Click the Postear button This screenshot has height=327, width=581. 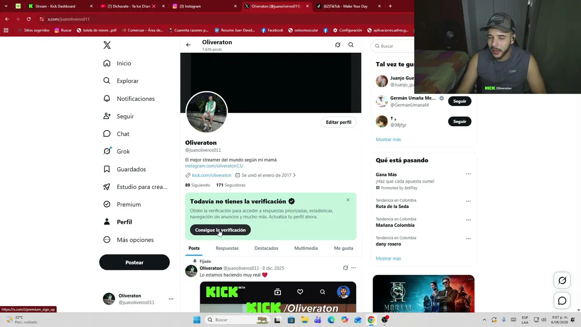coord(134,263)
